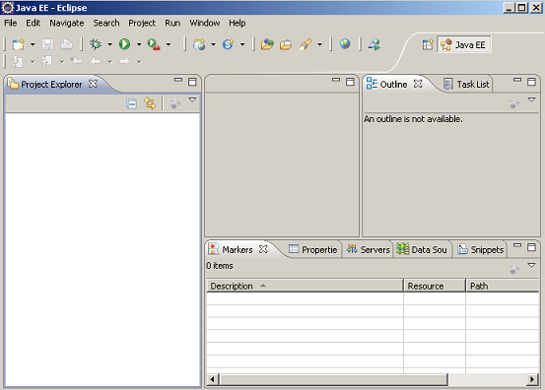Screen dimensions: 545x390
Task: Open the Search menu
Action: pos(106,23)
